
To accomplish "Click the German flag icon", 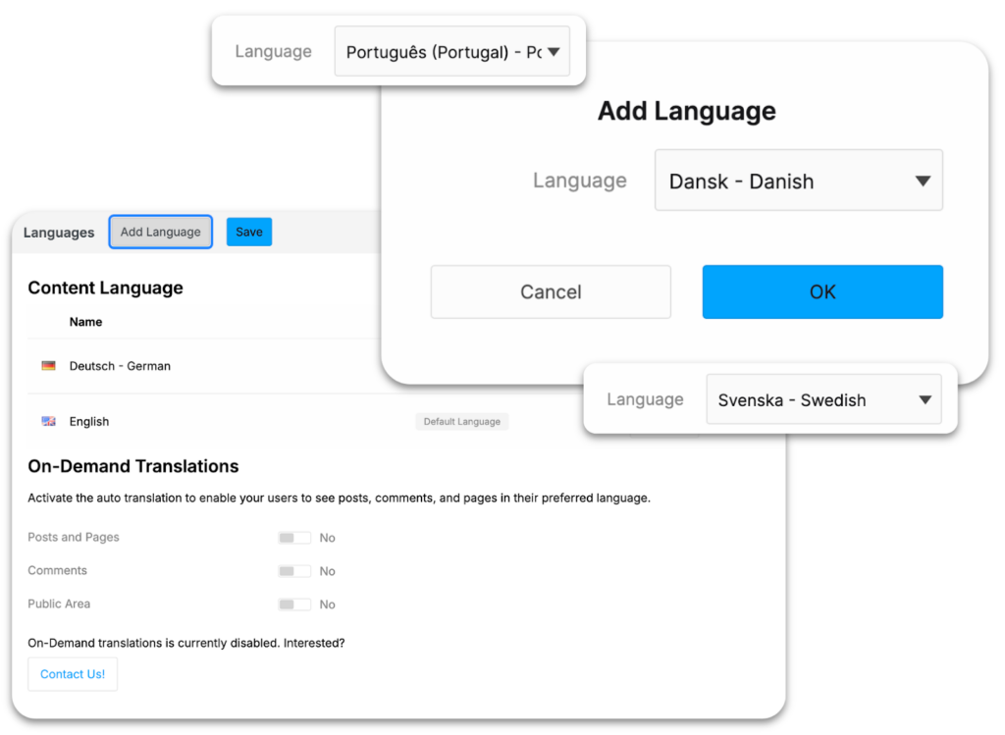I will click(48, 366).
